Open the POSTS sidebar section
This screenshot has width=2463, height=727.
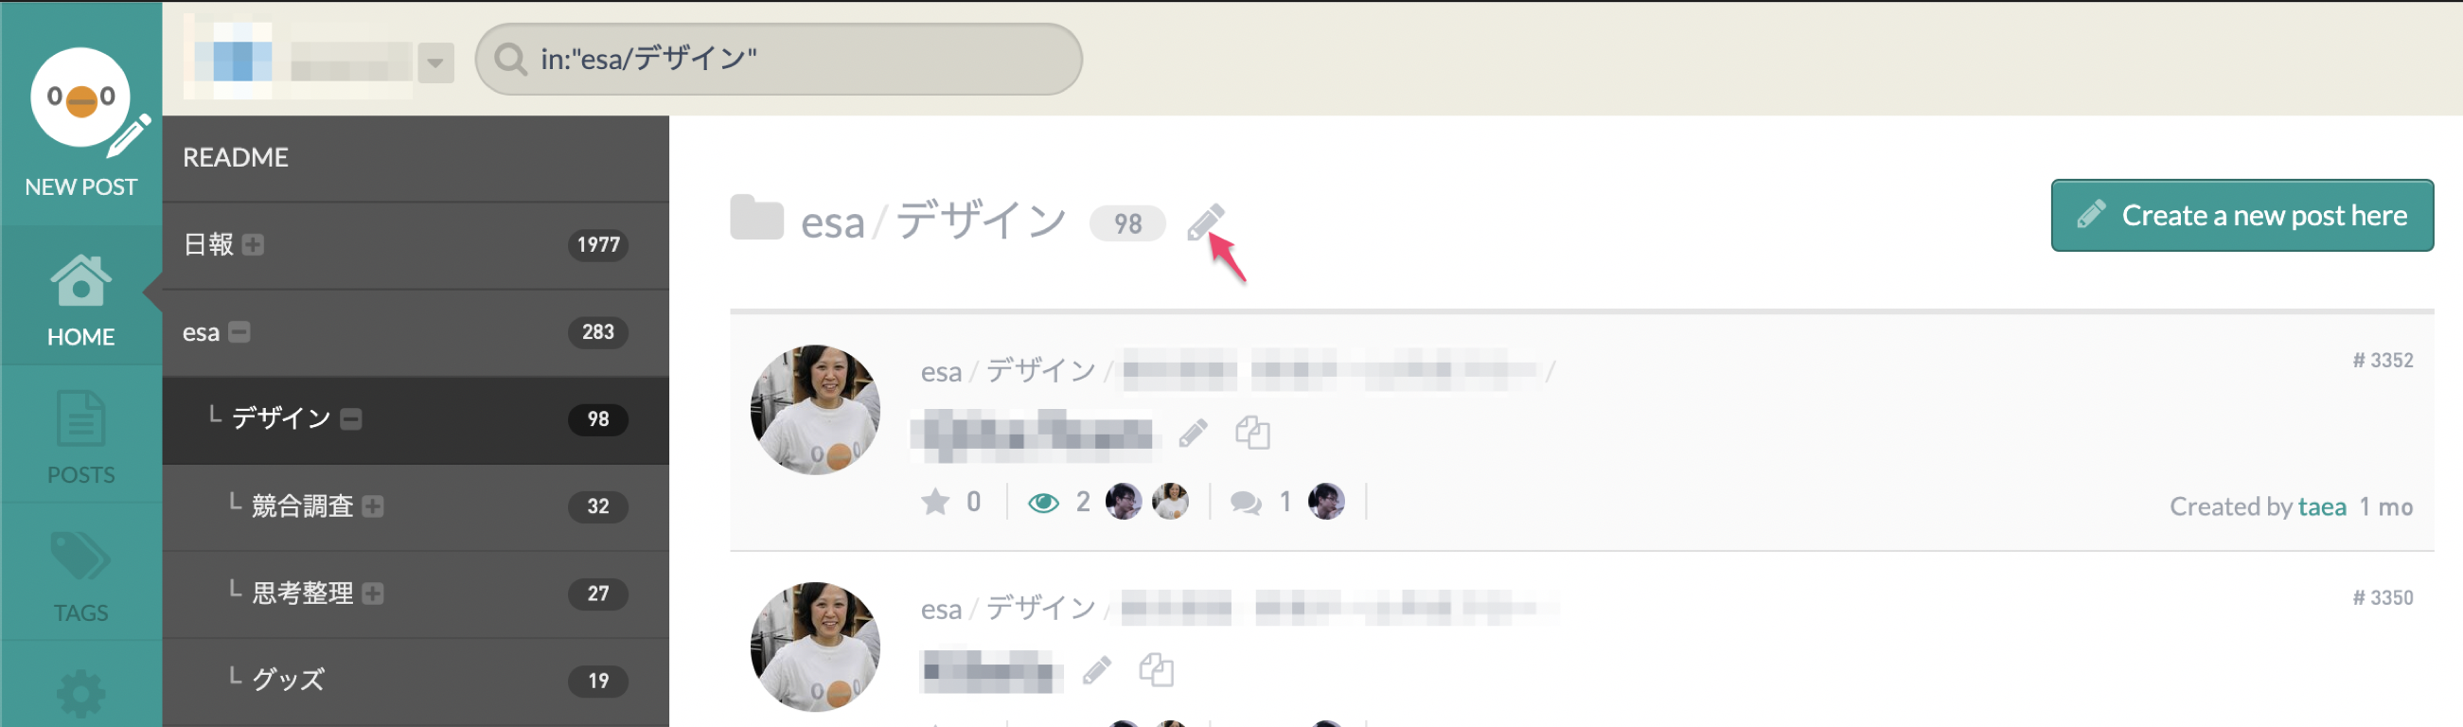click(80, 436)
